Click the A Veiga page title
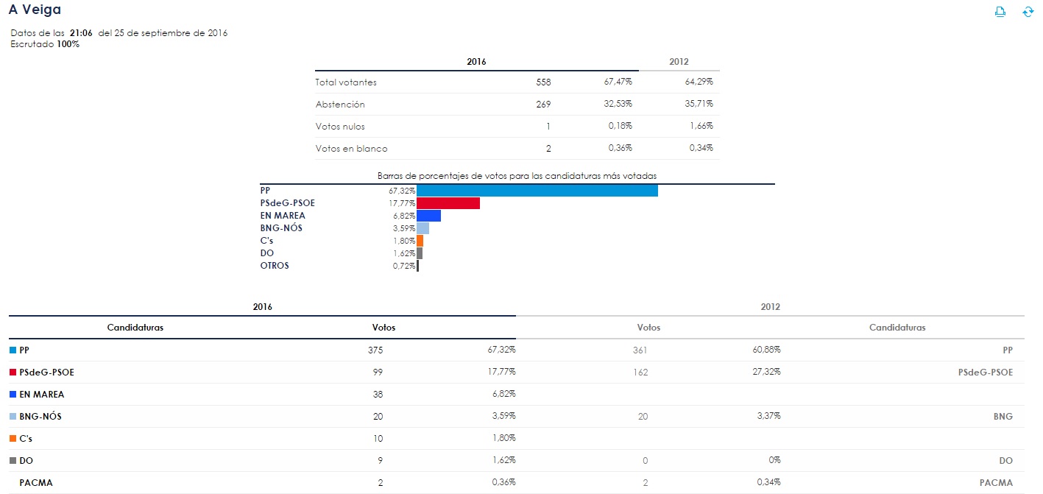The width and height of the screenshot is (1043, 494). click(x=35, y=10)
